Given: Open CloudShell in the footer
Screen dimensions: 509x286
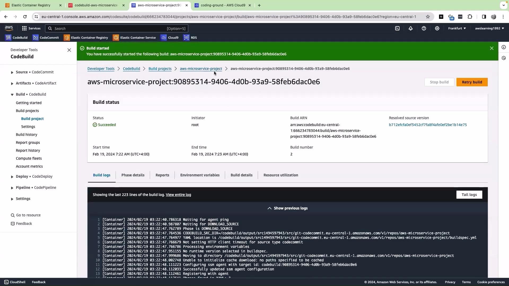Looking at the screenshot, I should click(15, 282).
